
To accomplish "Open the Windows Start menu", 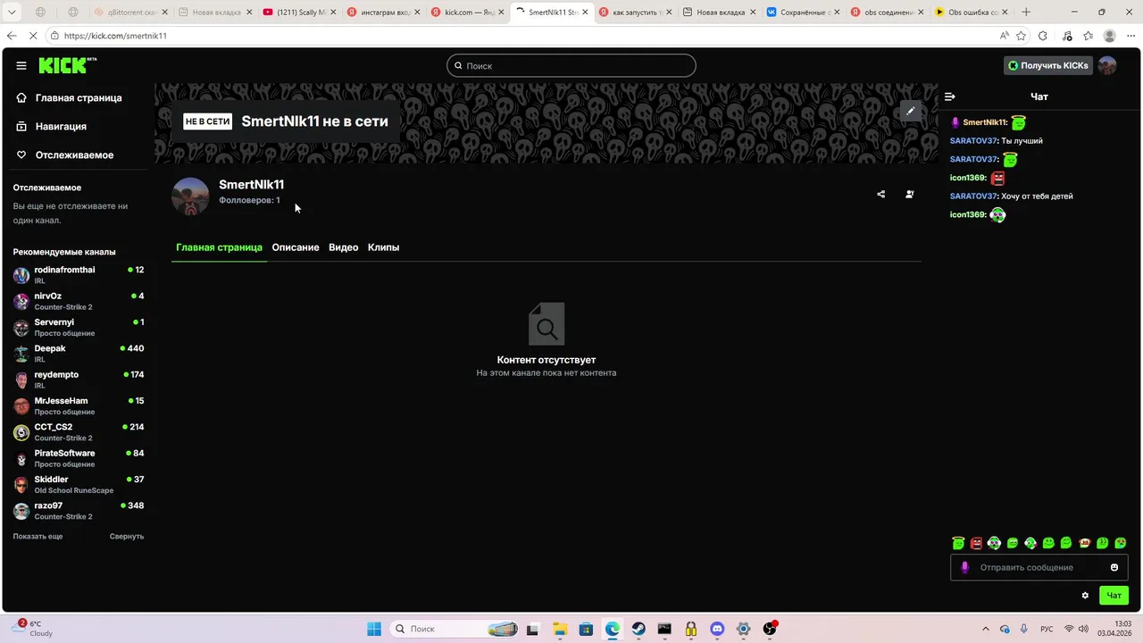I will [x=374, y=629].
